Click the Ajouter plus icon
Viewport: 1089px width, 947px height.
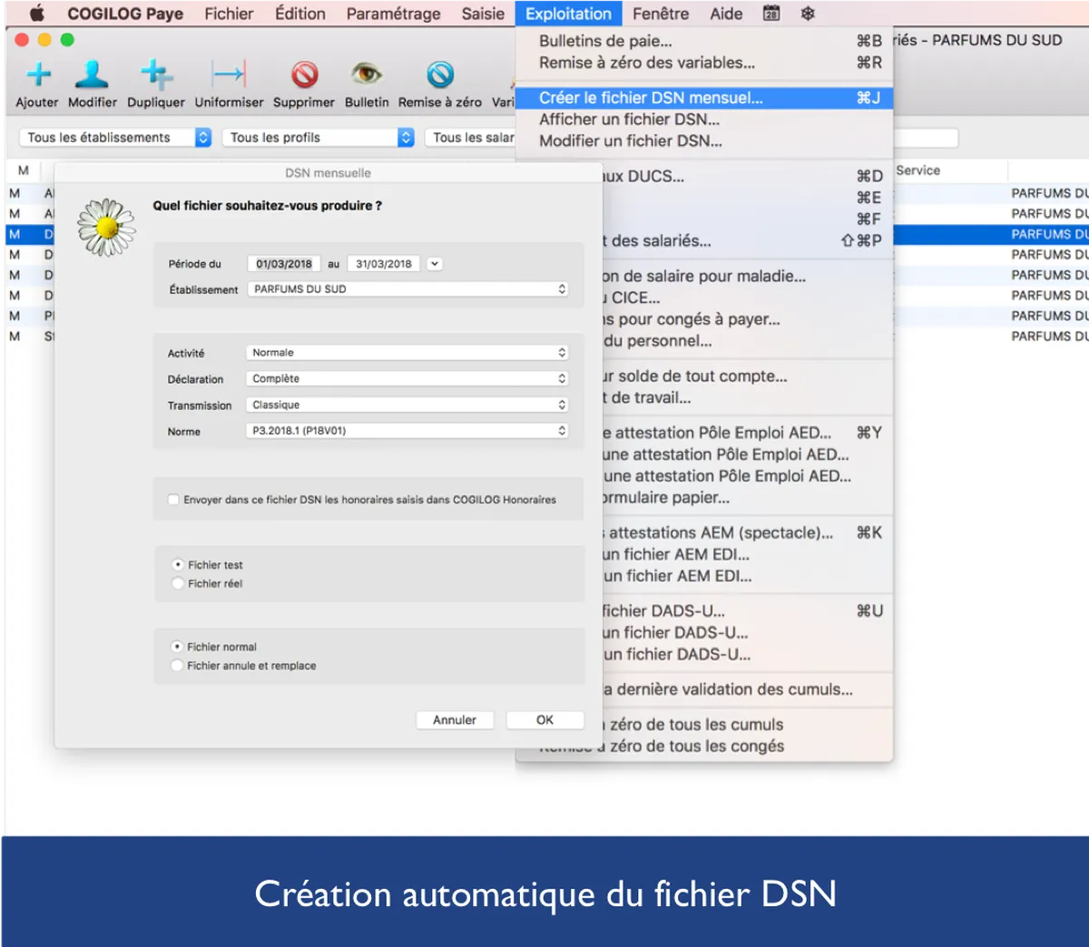pyautogui.click(x=38, y=74)
